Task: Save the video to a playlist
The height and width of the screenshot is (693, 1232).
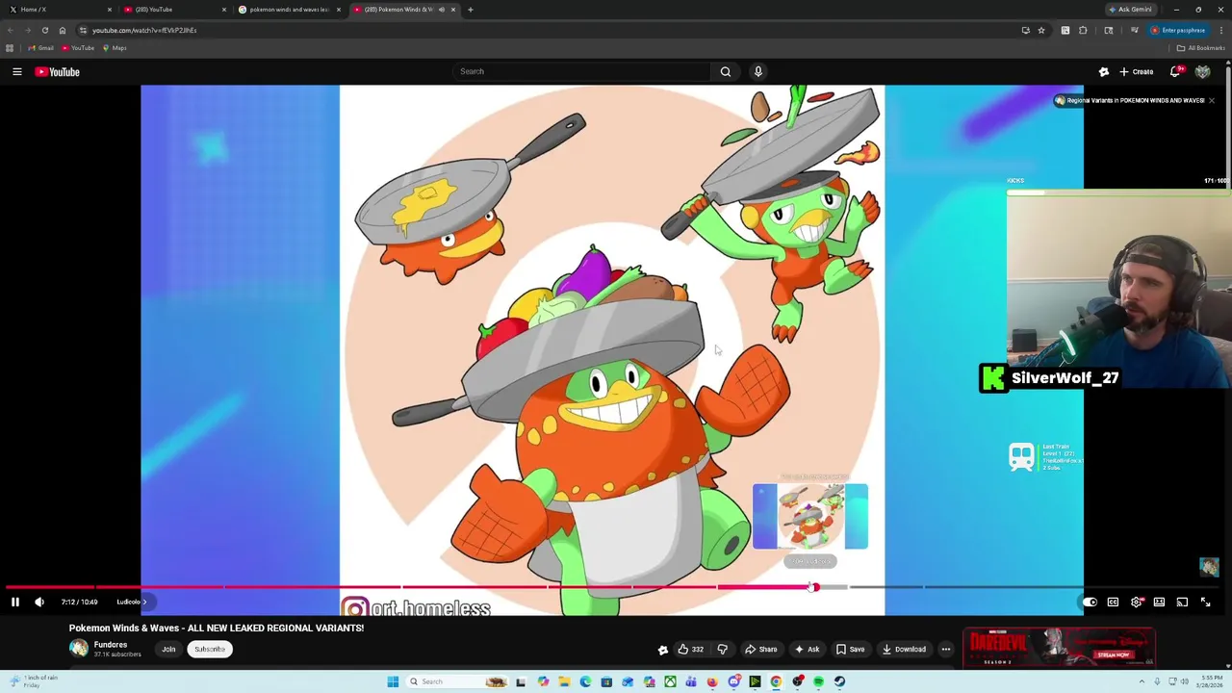Action: coord(851,649)
